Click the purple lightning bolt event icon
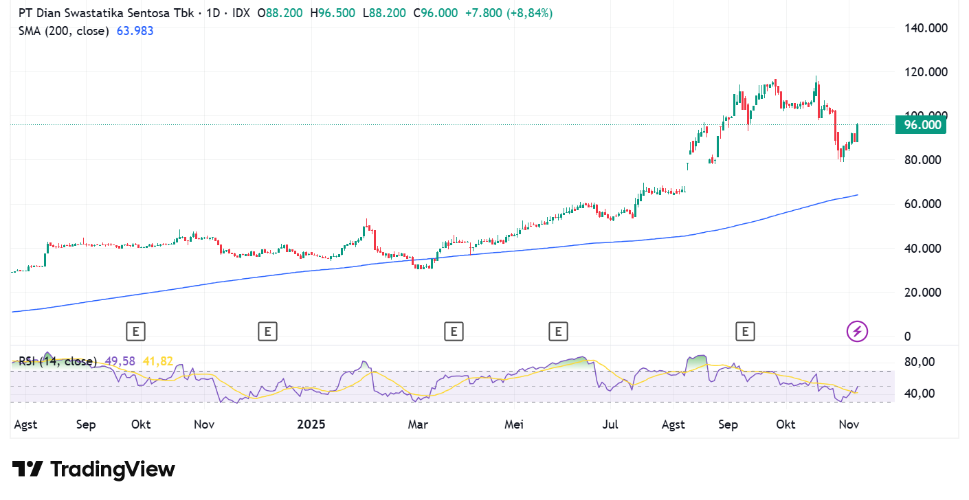The image size is (969, 500). [856, 332]
